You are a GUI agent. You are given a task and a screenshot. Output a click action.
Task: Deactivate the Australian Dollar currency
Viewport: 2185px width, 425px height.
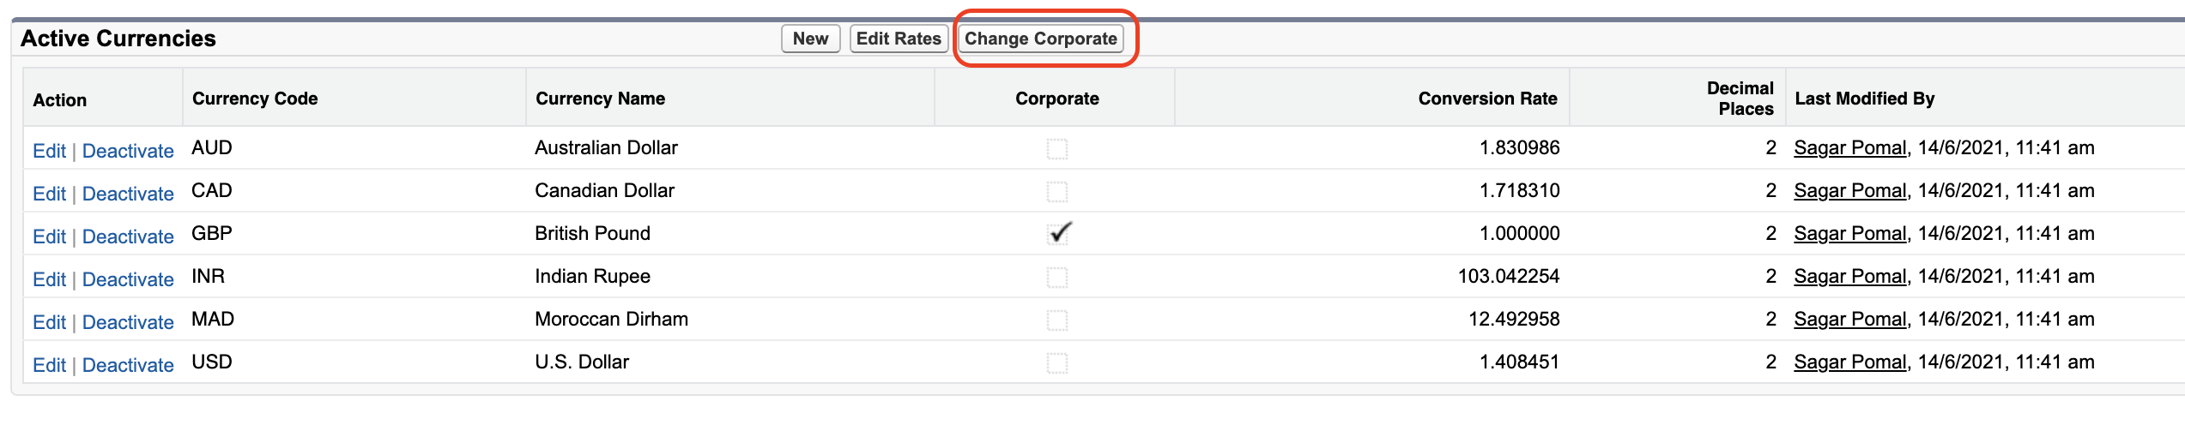tap(128, 151)
